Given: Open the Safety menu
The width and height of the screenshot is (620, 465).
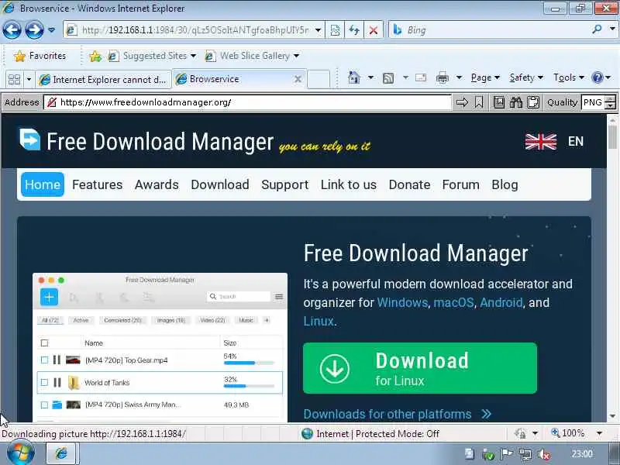Looking at the screenshot, I should 526,77.
